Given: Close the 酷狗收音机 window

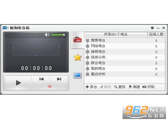Looking at the screenshot, I should pos(163,28).
